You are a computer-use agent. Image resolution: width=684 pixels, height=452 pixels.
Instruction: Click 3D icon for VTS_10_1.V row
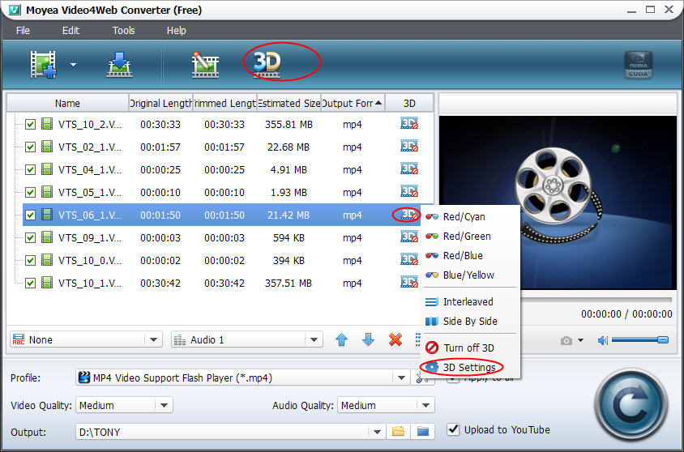(409, 283)
